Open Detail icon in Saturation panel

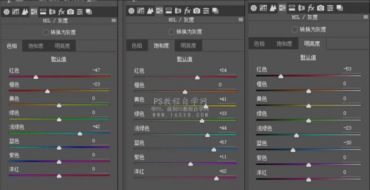pyautogui.click(x=150, y=10)
